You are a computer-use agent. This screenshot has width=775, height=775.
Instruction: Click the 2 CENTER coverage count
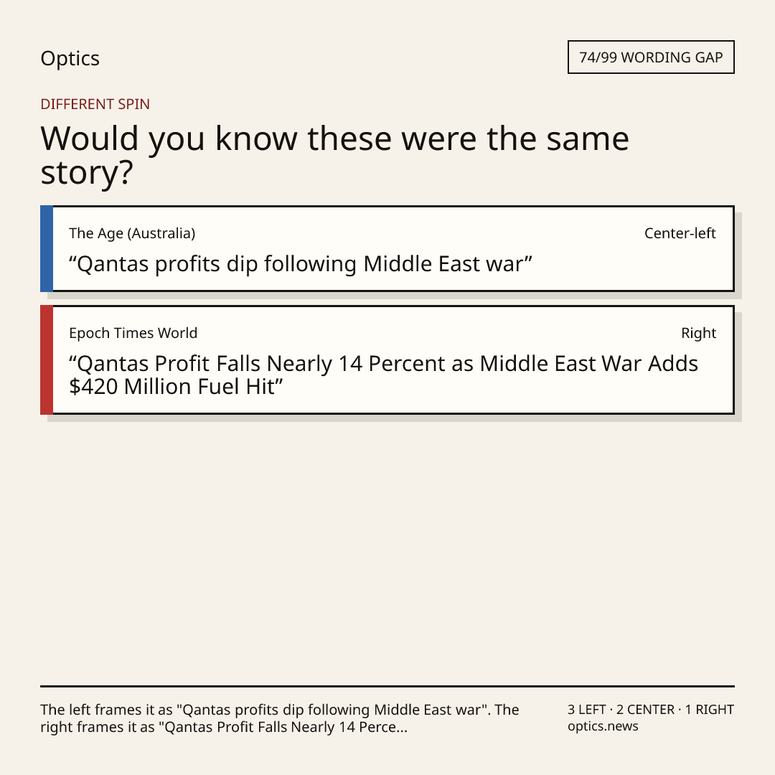click(x=645, y=710)
